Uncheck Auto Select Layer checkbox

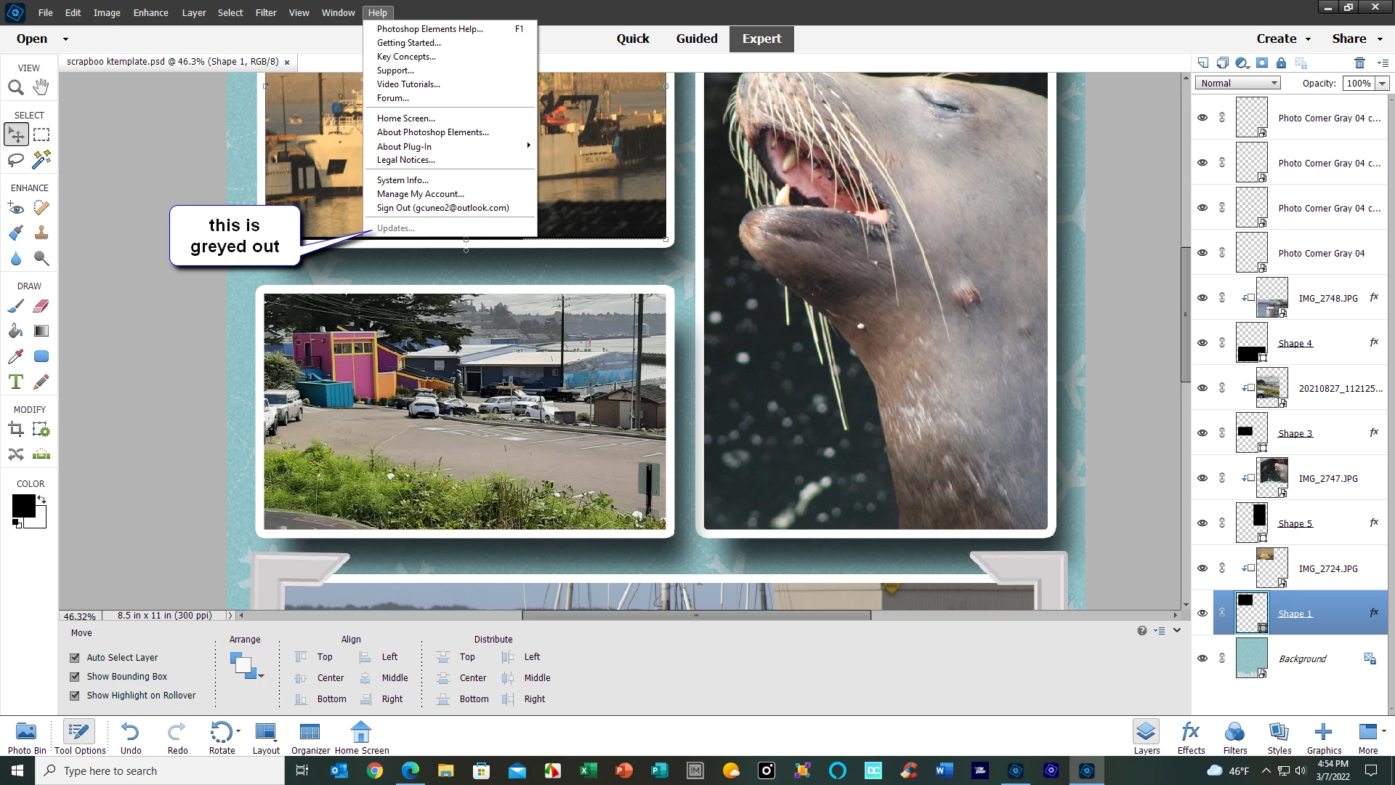(75, 658)
